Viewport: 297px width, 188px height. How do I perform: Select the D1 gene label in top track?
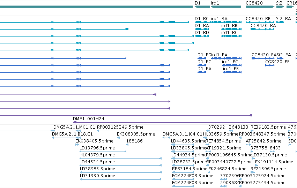tap(198, 3)
